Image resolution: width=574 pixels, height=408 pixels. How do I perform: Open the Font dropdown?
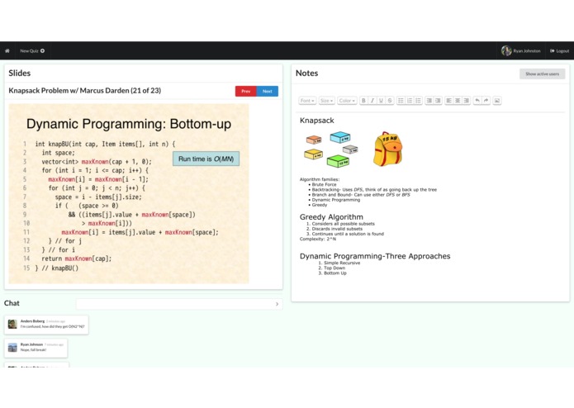point(307,101)
